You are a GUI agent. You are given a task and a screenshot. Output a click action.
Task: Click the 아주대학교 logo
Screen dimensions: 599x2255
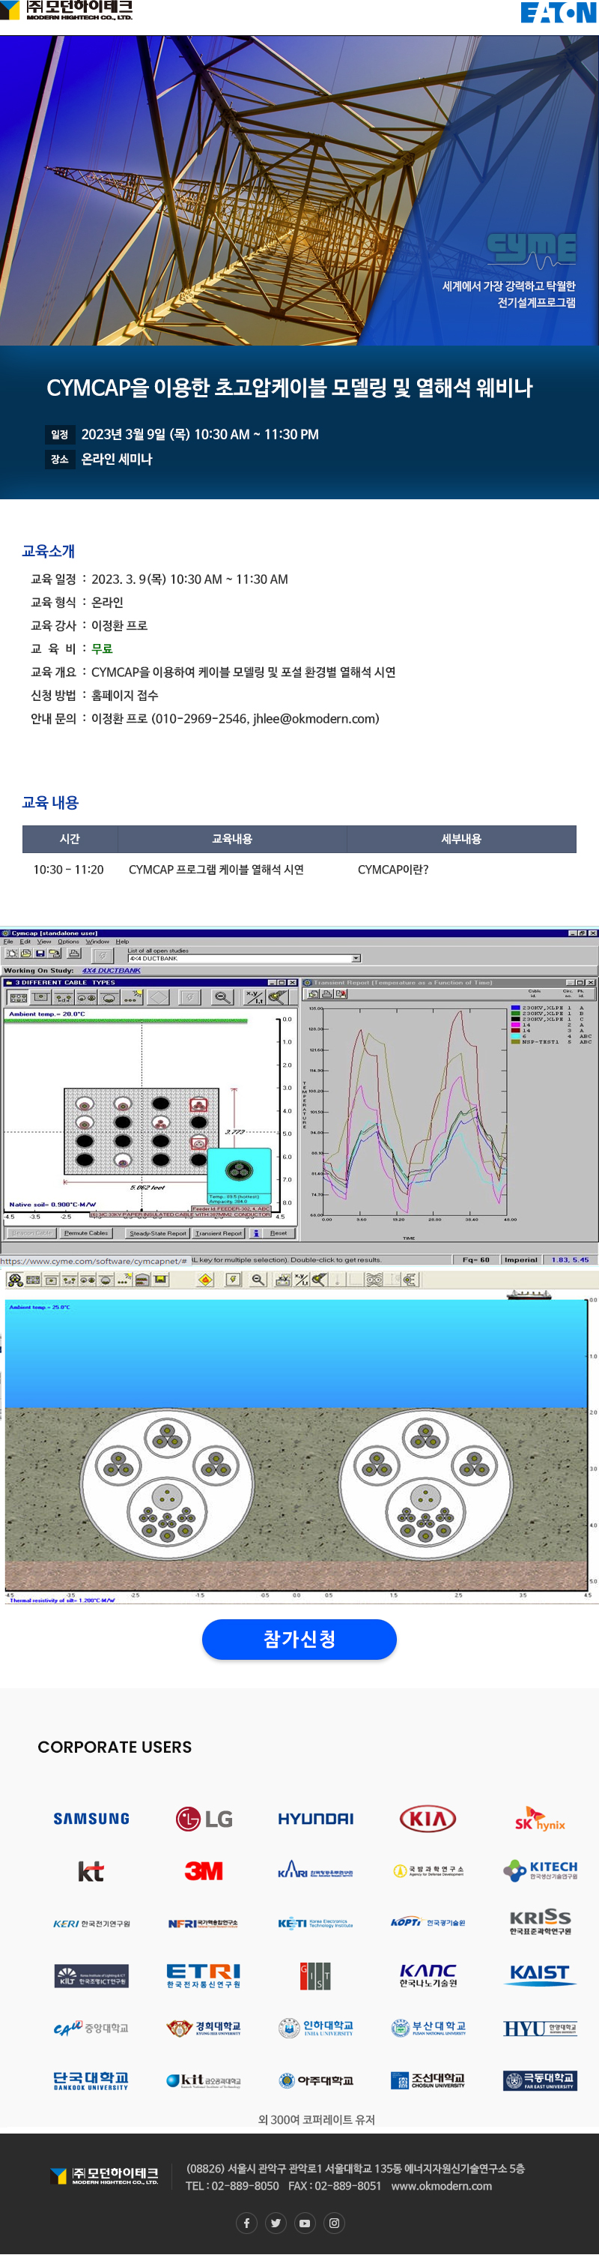pos(316,2080)
